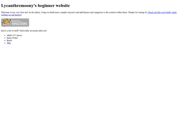Click the word 'website' in the heading
179x134 pixels.
(63, 6)
